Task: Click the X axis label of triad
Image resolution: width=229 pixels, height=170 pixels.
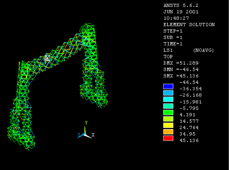Action: tap(93, 135)
